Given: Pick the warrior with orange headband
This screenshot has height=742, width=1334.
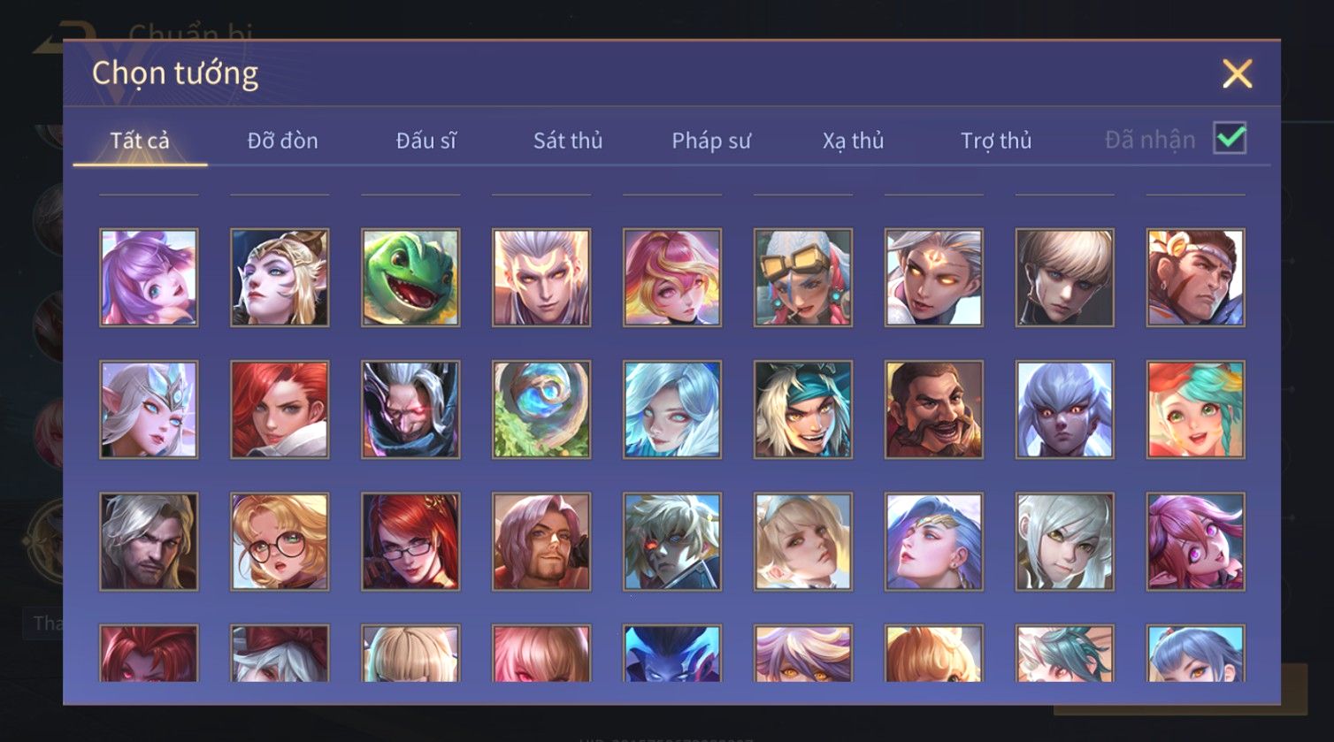Looking at the screenshot, I should point(1196,278).
